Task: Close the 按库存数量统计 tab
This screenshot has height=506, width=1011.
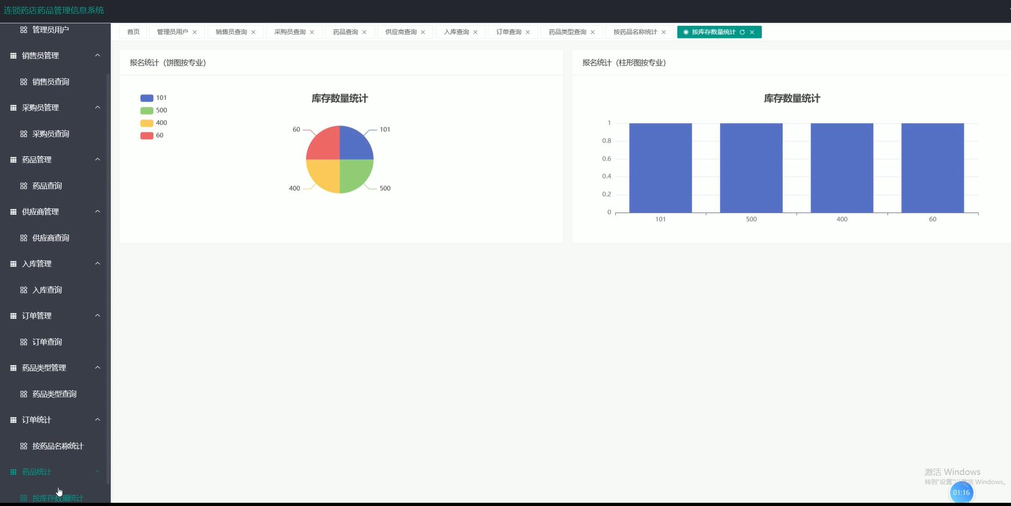Action: click(x=752, y=32)
